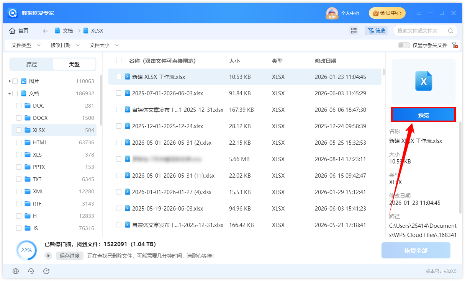Open 个人中心 VIP avatar
The width and height of the screenshot is (465, 281).
tap(332, 13)
